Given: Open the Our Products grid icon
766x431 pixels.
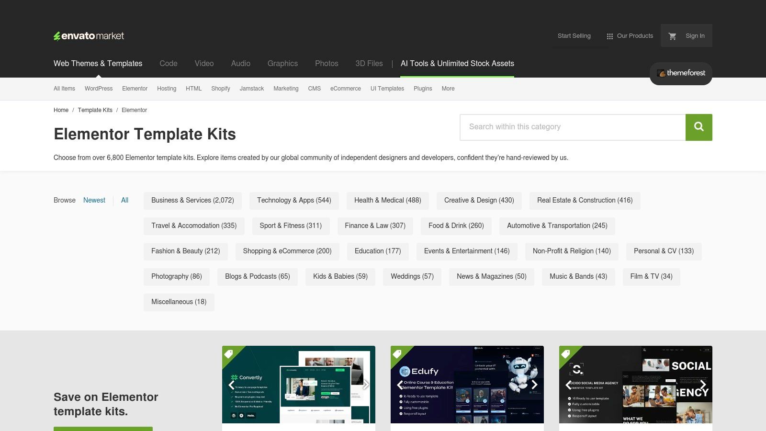Looking at the screenshot, I should (609, 35).
